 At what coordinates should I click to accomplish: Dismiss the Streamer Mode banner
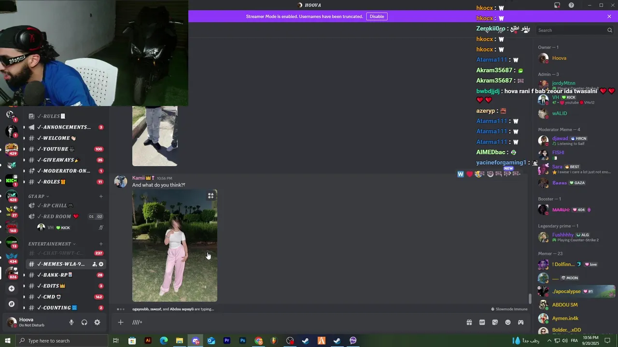609,16
